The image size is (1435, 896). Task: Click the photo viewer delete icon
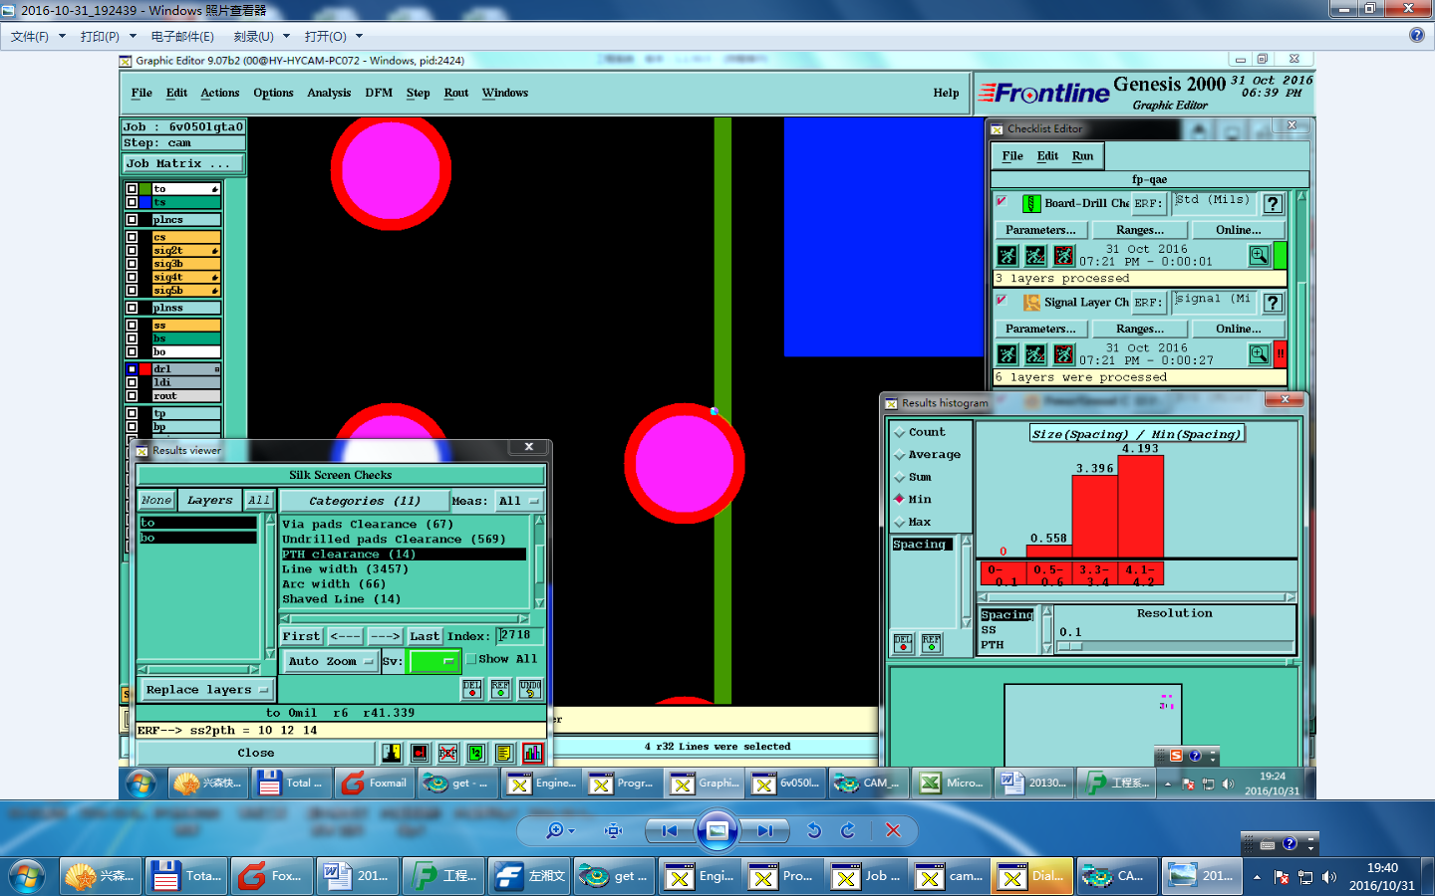click(x=893, y=830)
